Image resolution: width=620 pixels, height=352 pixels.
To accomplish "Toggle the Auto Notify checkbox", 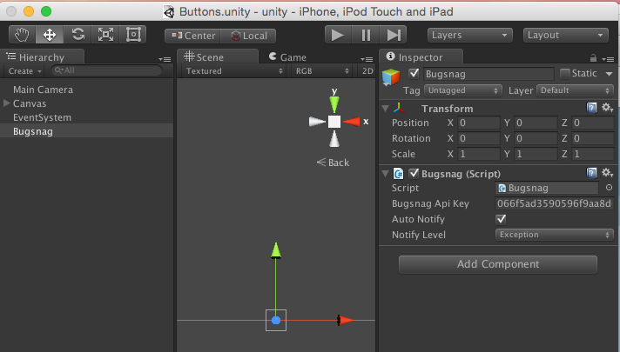I will 501,219.
